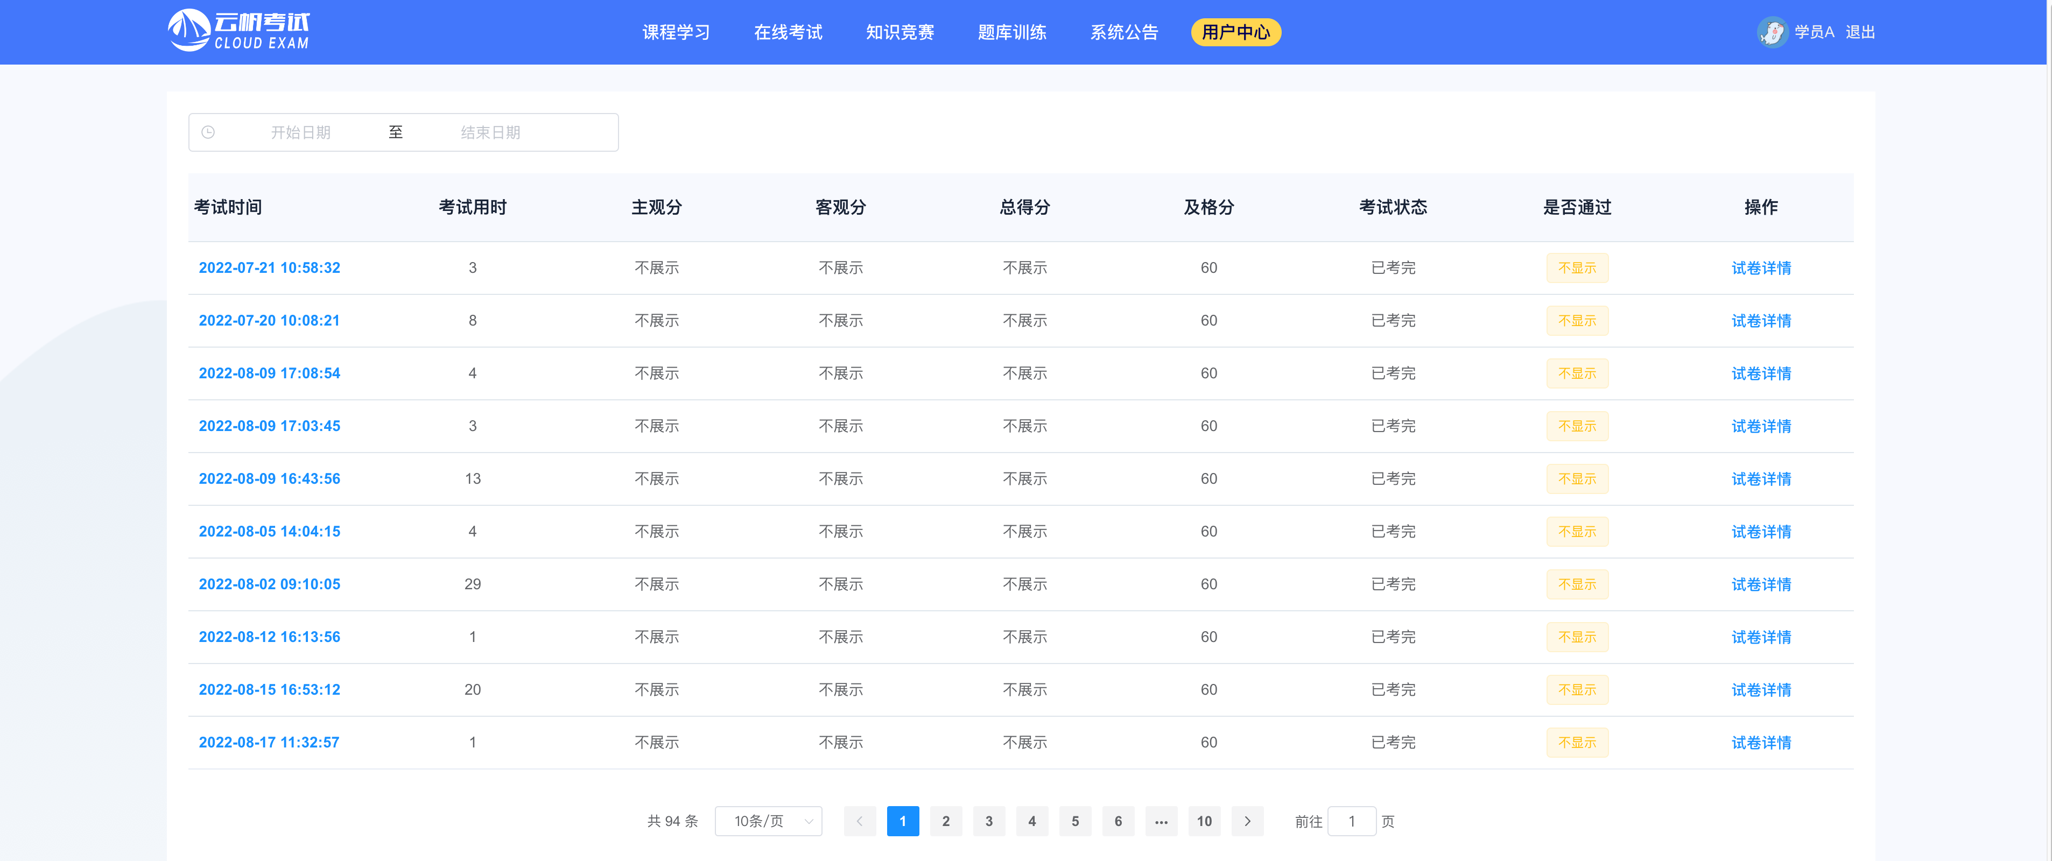Click the 学员A username
This screenshot has height=861, width=2052.
coord(1815,32)
